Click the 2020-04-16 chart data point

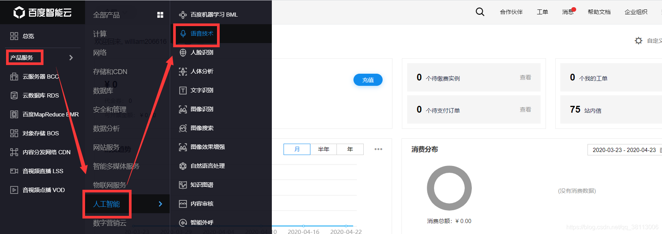(x=303, y=226)
